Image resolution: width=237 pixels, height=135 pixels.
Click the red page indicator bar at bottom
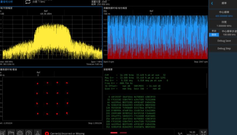point(114,133)
